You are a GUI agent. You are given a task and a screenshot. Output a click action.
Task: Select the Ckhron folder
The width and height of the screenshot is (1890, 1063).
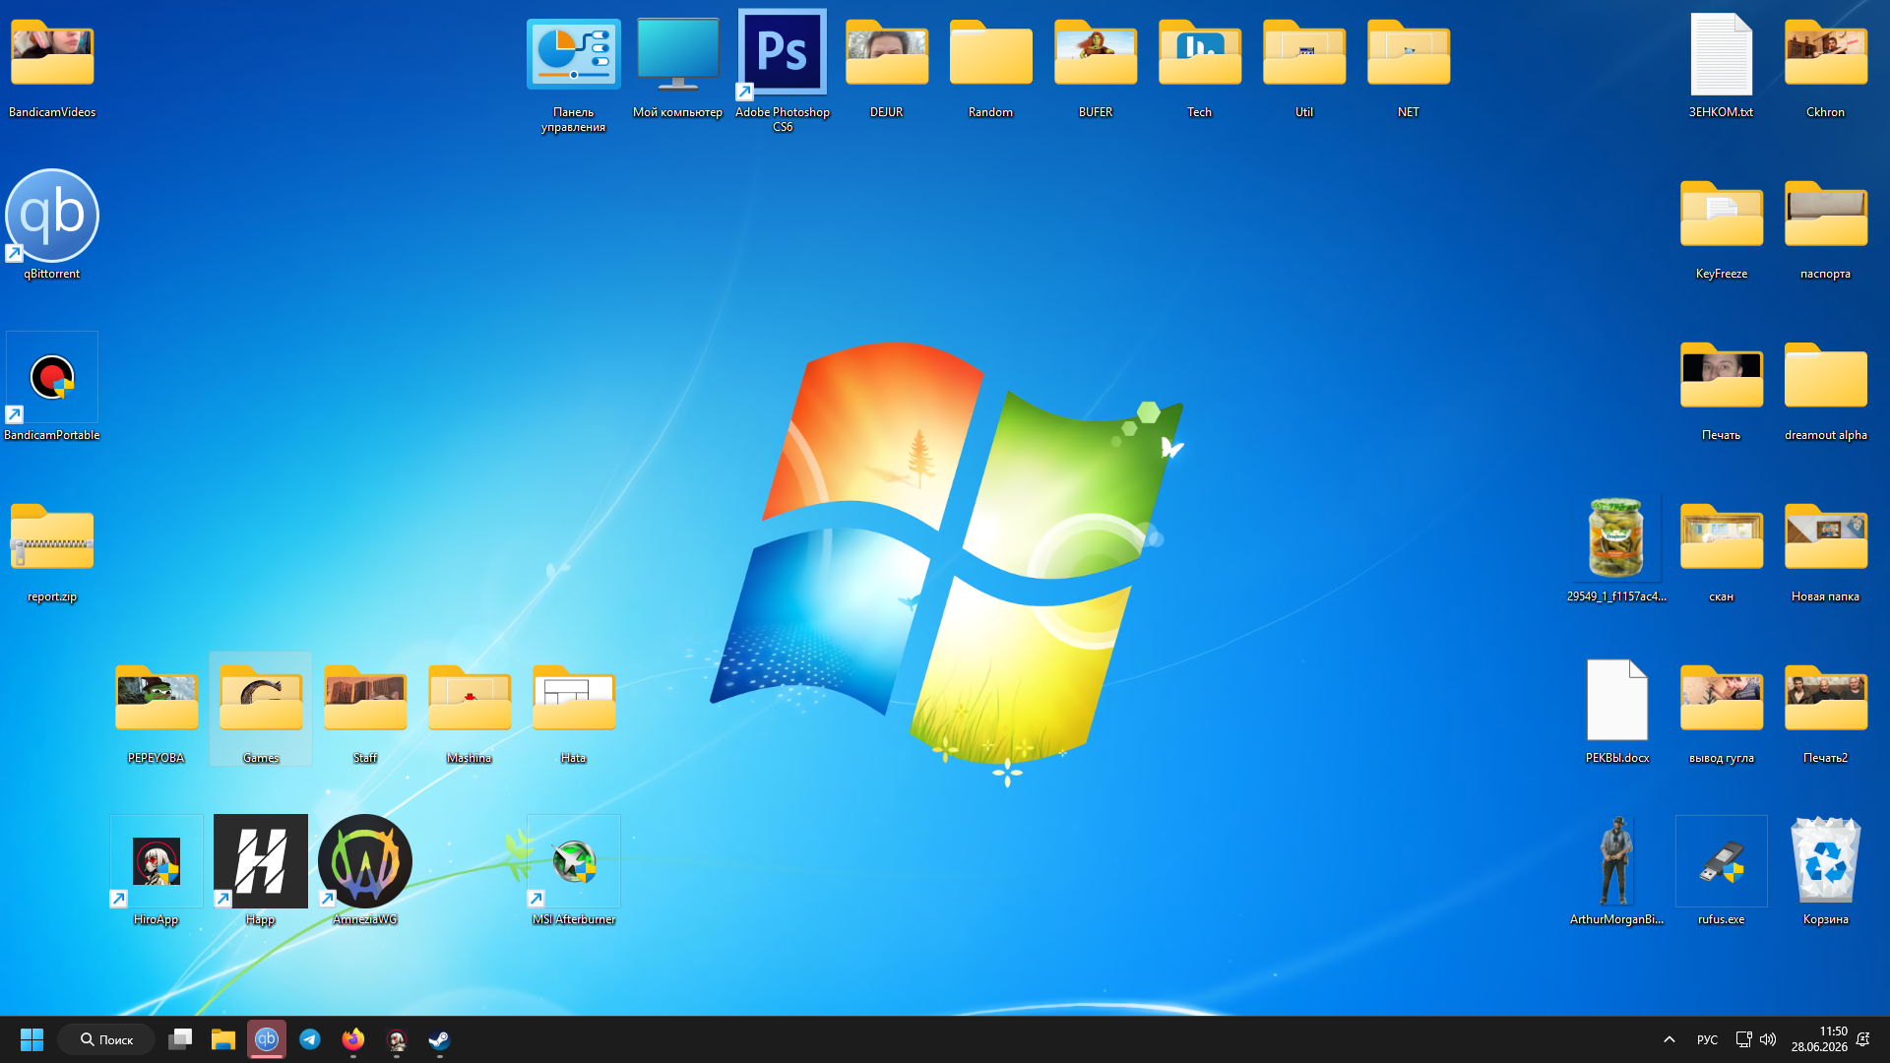[1826, 65]
